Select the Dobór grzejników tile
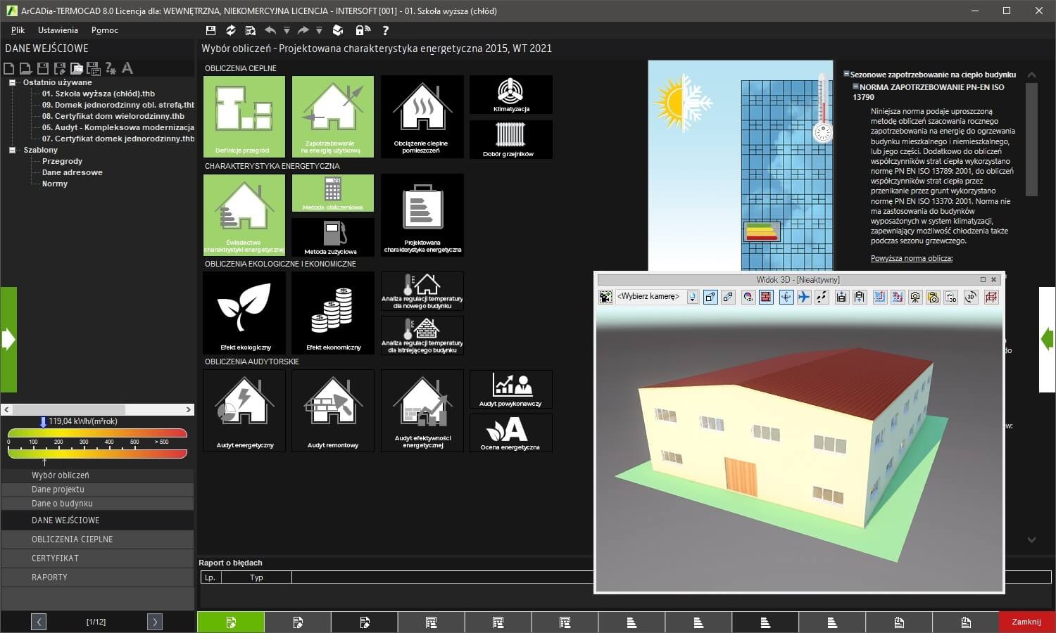 click(x=511, y=139)
